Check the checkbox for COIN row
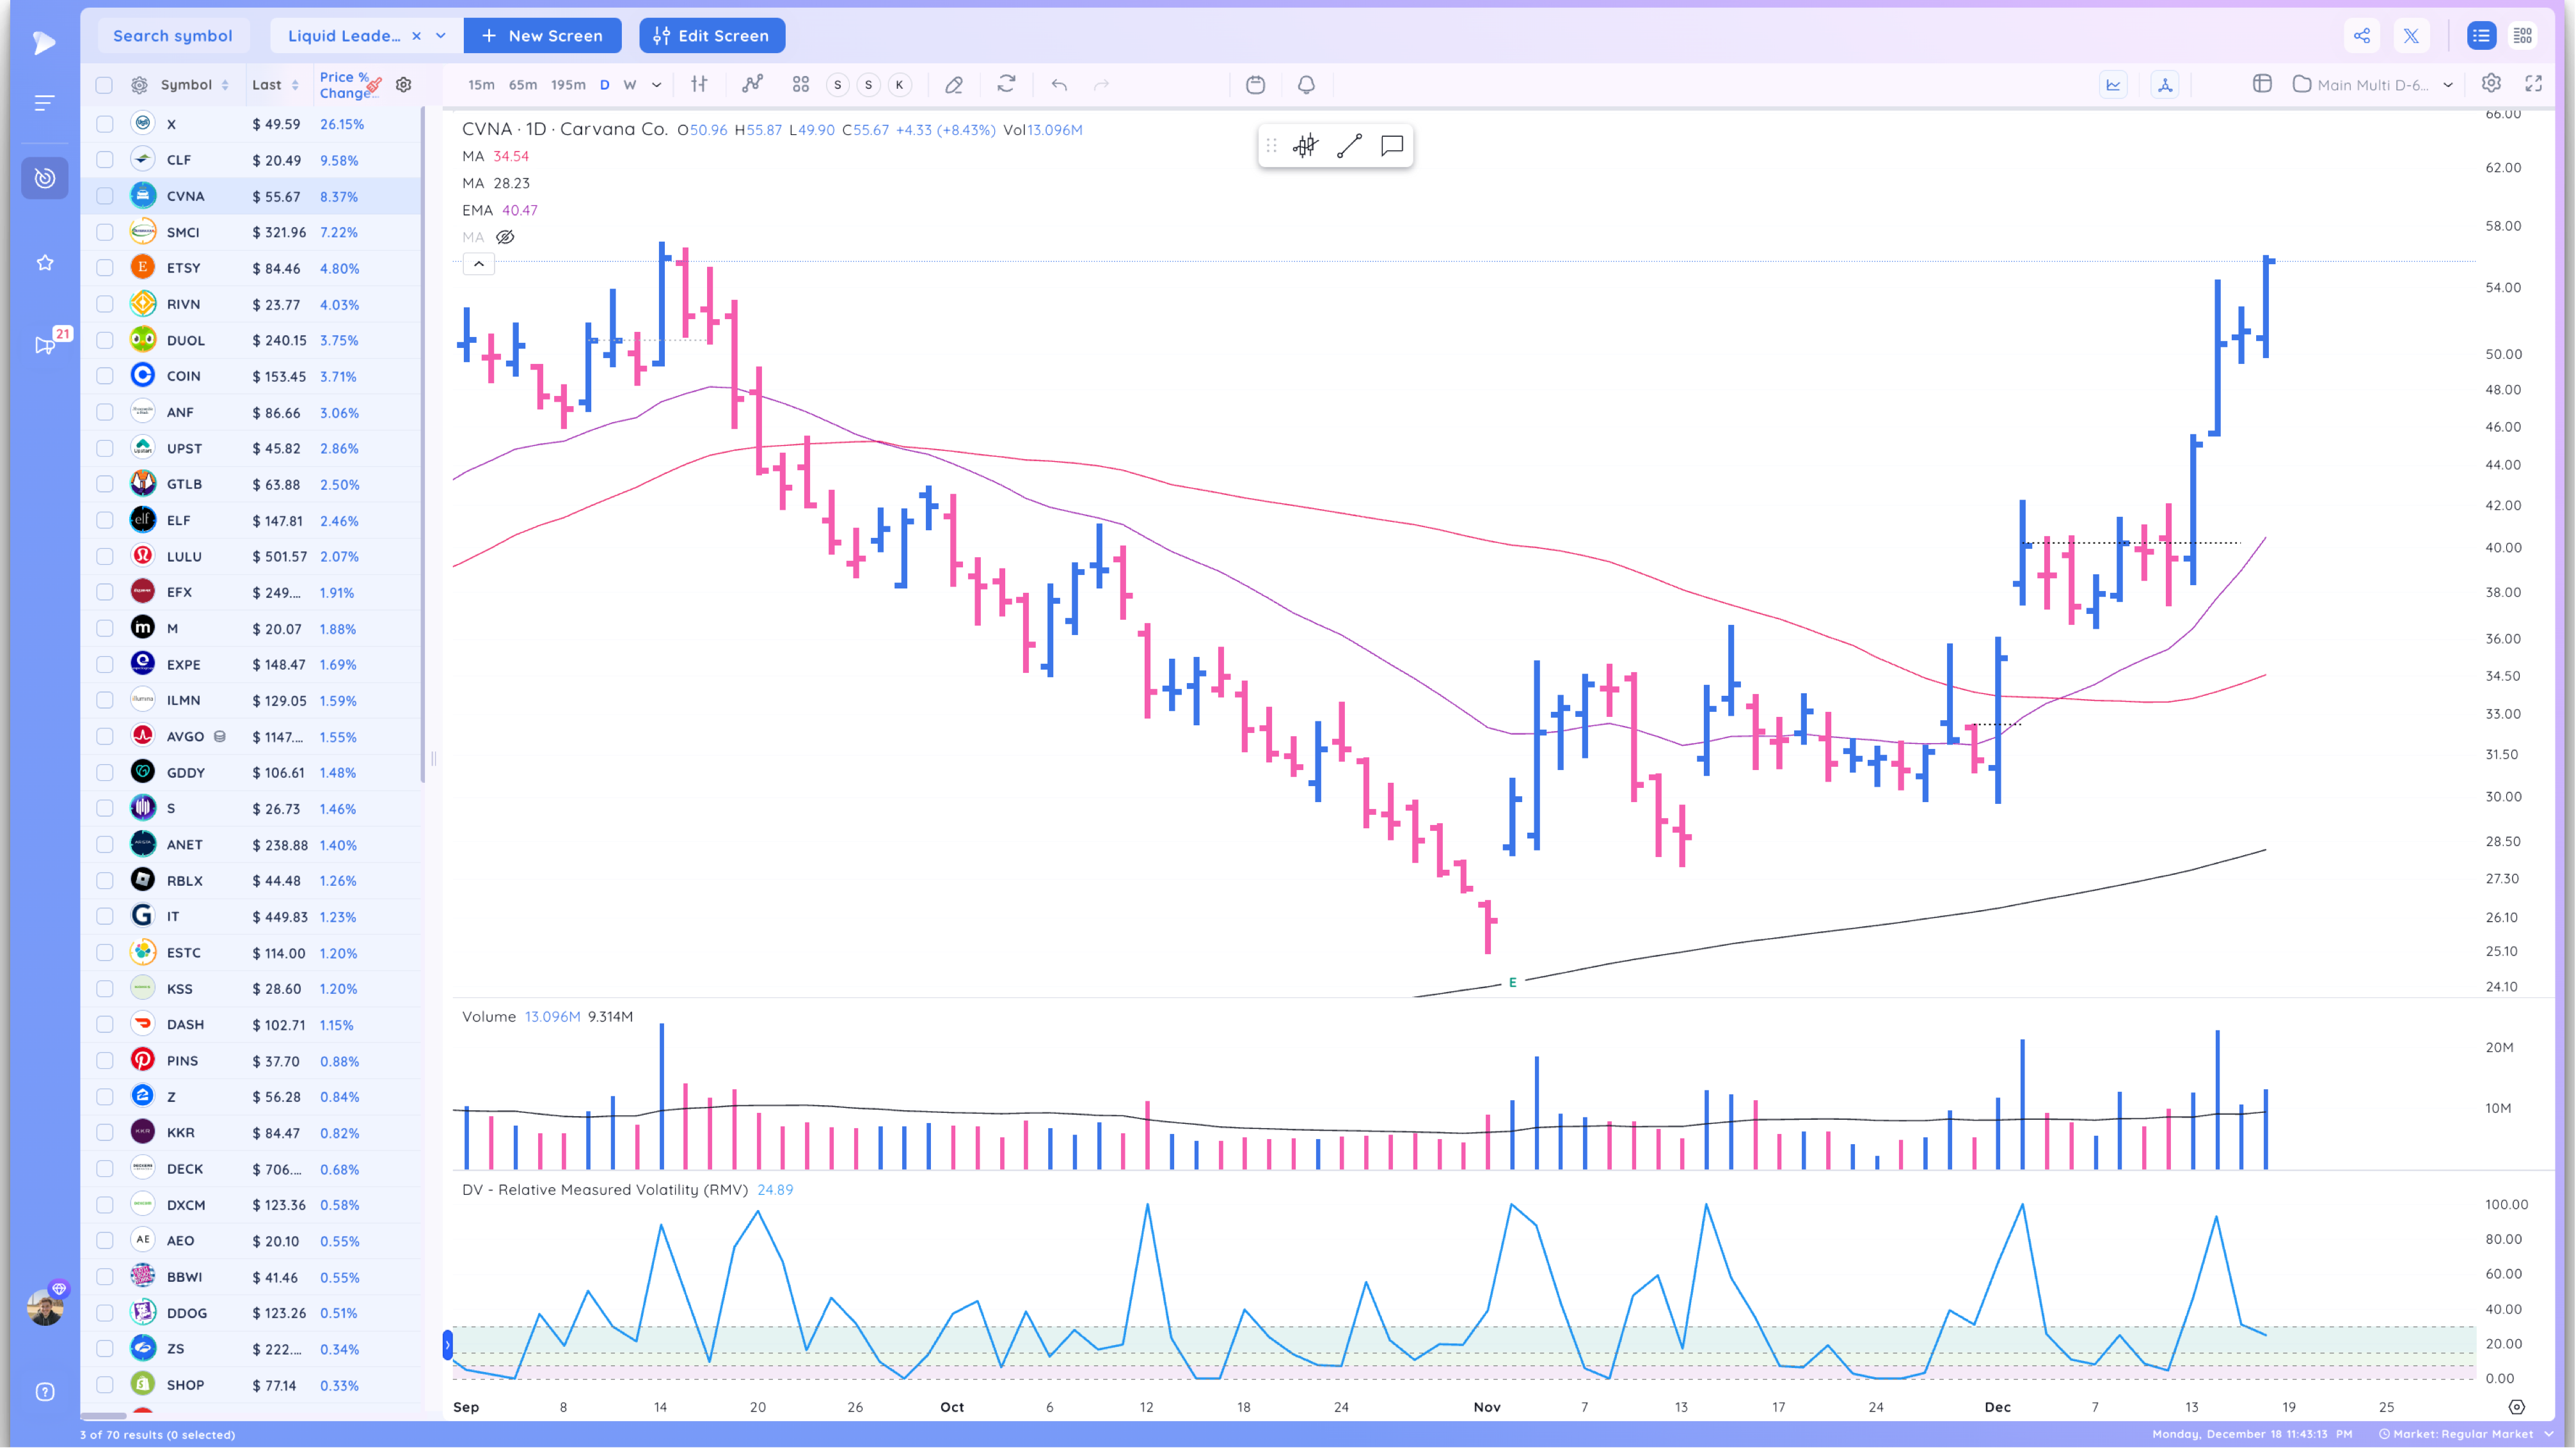This screenshot has width=2576, height=1448. pos(104,375)
